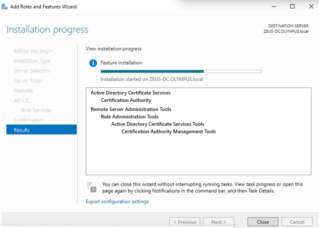Screen dimensions: 319x228
Task: Click the blue information icon beside Feature installation
Action: pos(93,63)
